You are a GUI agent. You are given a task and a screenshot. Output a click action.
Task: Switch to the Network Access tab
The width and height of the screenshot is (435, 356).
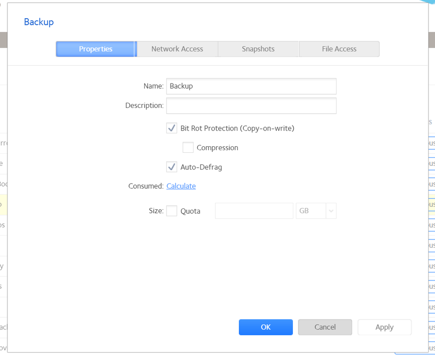(177, 49)
